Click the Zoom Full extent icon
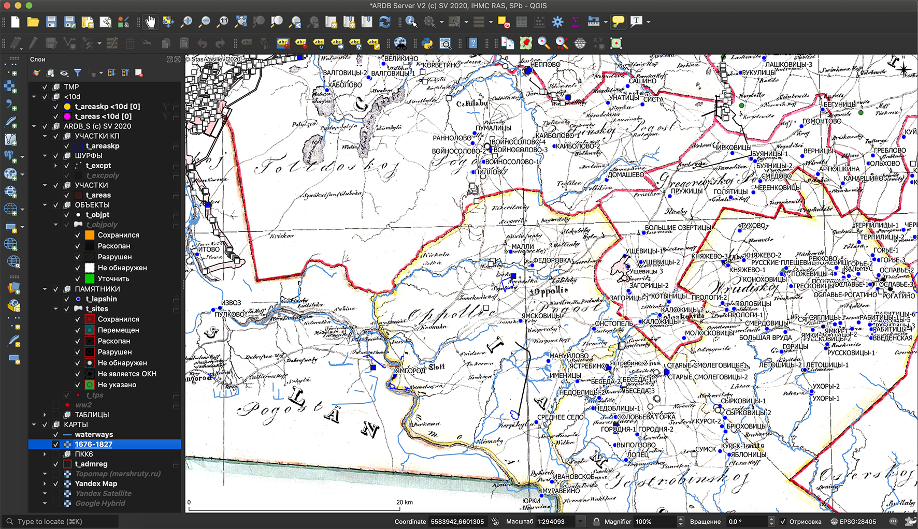This screenshot has width=918, height=529. pyautogui.click(x=241, y=22)
